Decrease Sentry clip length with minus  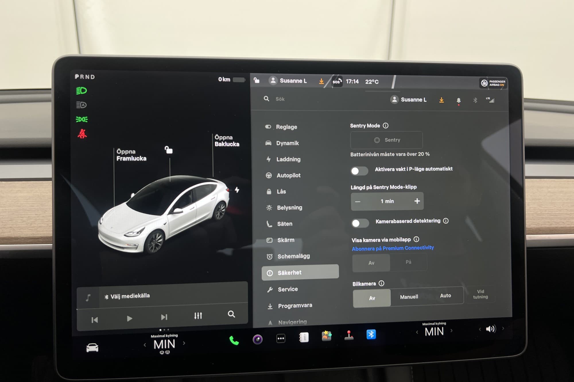[x=358, y=201]
